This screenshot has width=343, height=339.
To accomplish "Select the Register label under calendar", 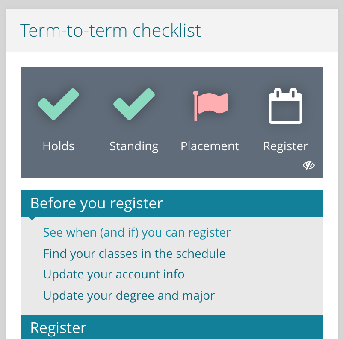I will (x=285, y=146).
